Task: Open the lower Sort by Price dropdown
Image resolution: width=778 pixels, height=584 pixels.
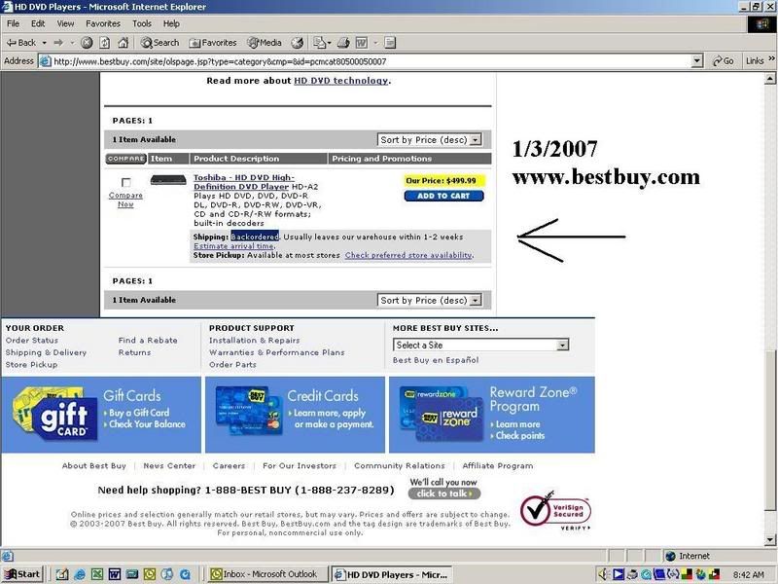Action: [x=430, y=301]
